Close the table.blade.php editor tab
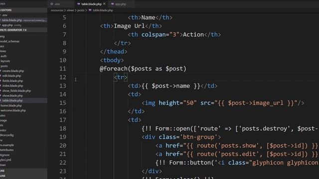319x179 pixels. coord(104,3)
